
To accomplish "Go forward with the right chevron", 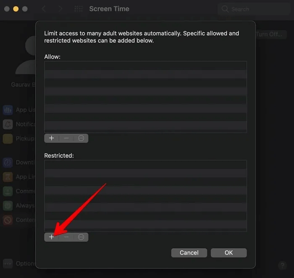I will [x=60, y=9].
